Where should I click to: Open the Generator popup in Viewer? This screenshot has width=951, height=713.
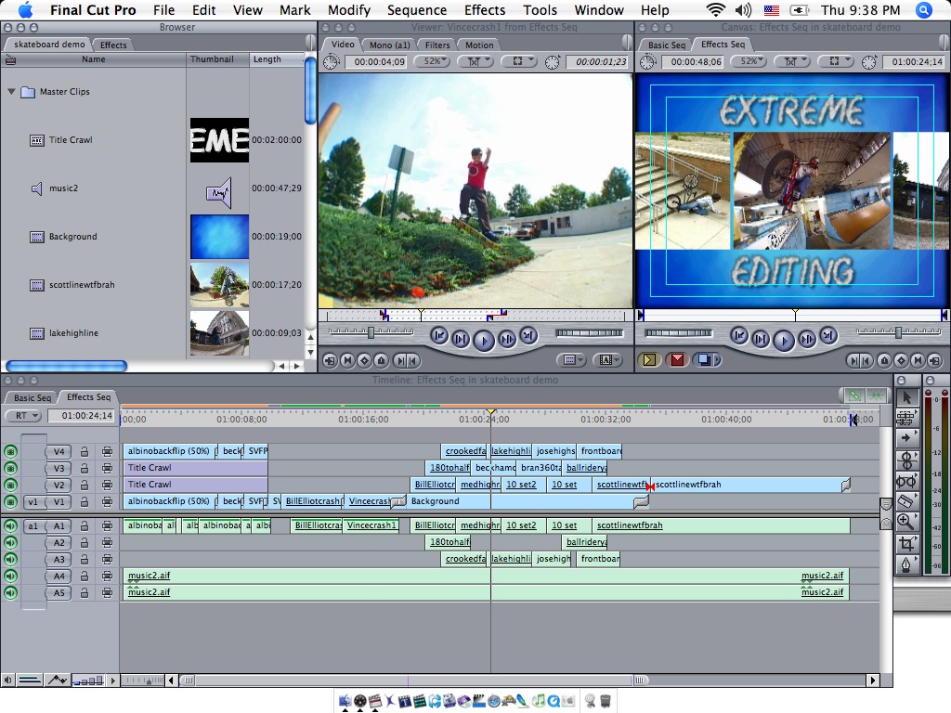(x=606, y=360)
